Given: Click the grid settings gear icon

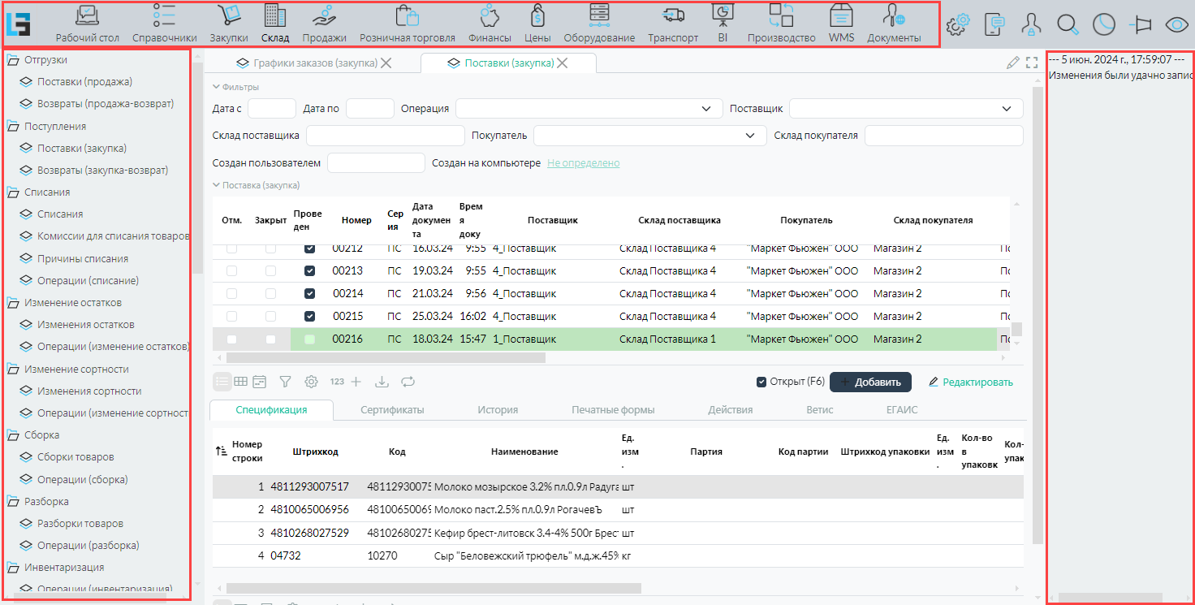Looking at the screenshot, I should (311, 382).
